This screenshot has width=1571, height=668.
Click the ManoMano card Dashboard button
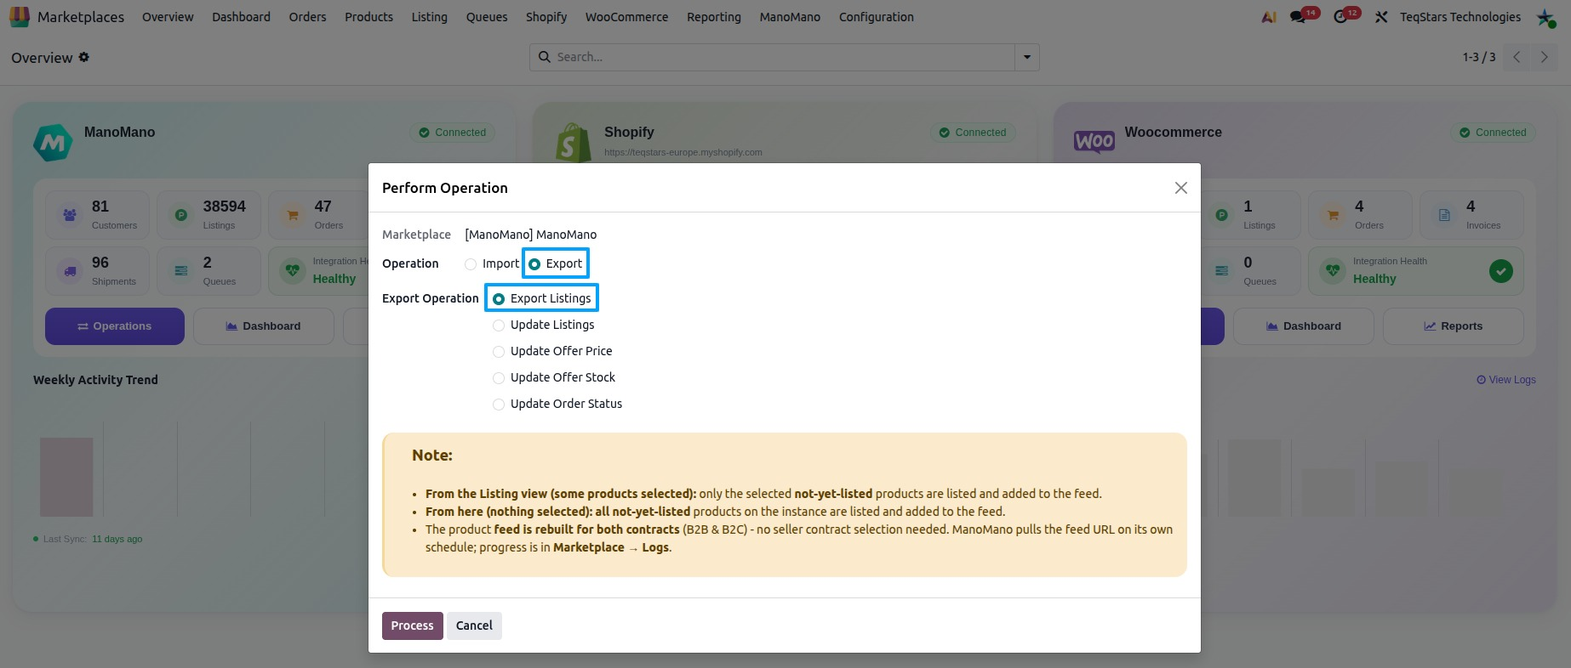click(264, 326)
